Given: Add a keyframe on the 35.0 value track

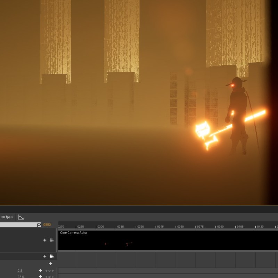Looking at the screenshot, I should click(49, 277).
